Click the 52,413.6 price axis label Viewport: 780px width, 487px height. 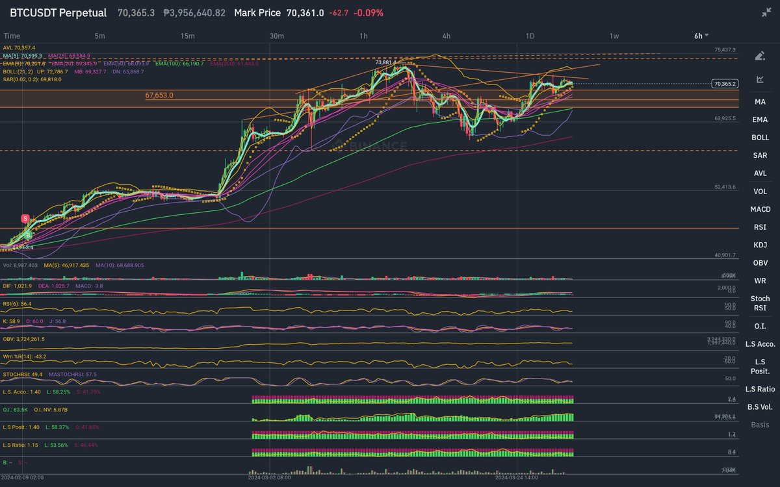(x=724, y=187)
